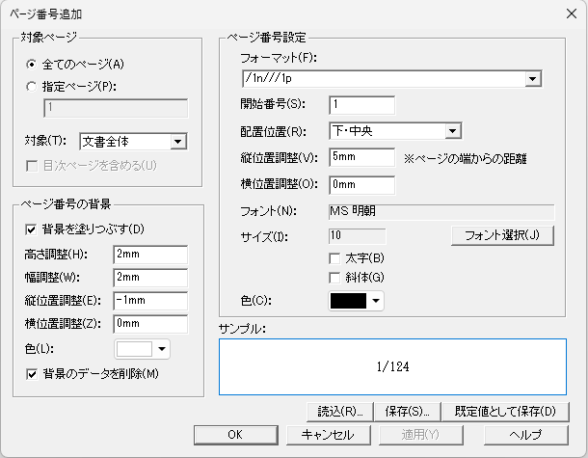Select the 全てのページ radio button

coord(33,65)
